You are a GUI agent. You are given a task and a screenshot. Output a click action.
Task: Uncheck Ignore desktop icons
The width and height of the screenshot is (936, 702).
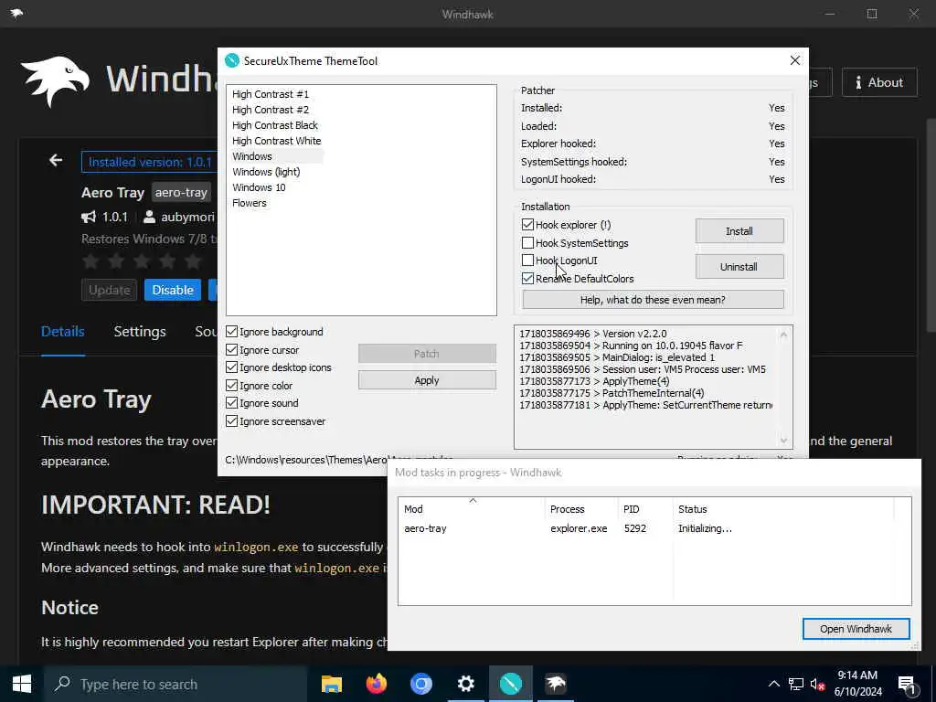pyautogui.click(x=231, y=367)
